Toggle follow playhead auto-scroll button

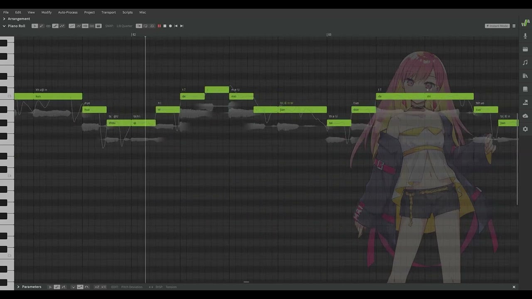click(139, 26)
